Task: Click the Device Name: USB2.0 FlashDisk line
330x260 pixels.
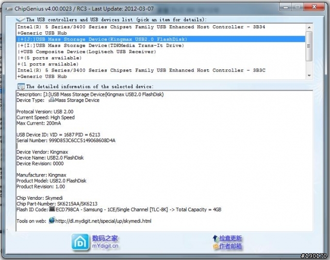Action: (x=50, y=158)
